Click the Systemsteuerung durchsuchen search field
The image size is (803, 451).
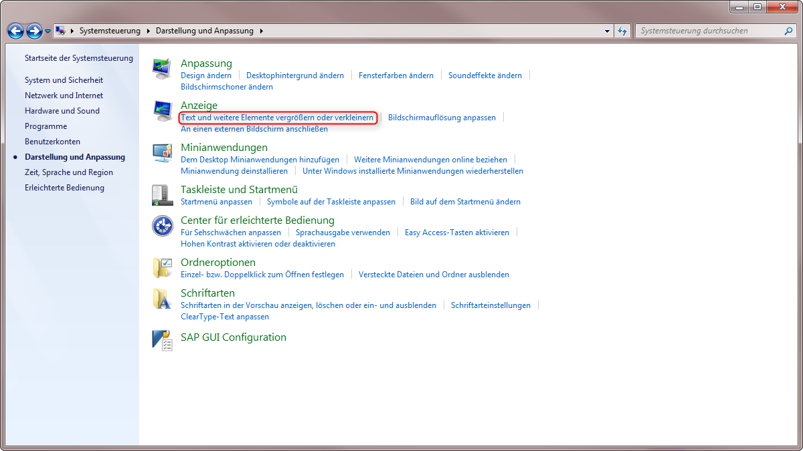tap(709, 31)
